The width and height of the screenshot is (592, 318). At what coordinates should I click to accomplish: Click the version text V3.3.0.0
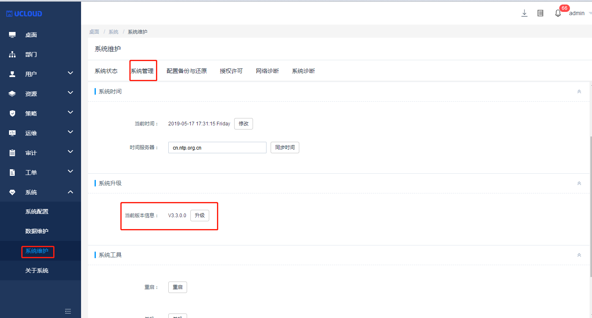pyautogui.click(x=177, y=216)
